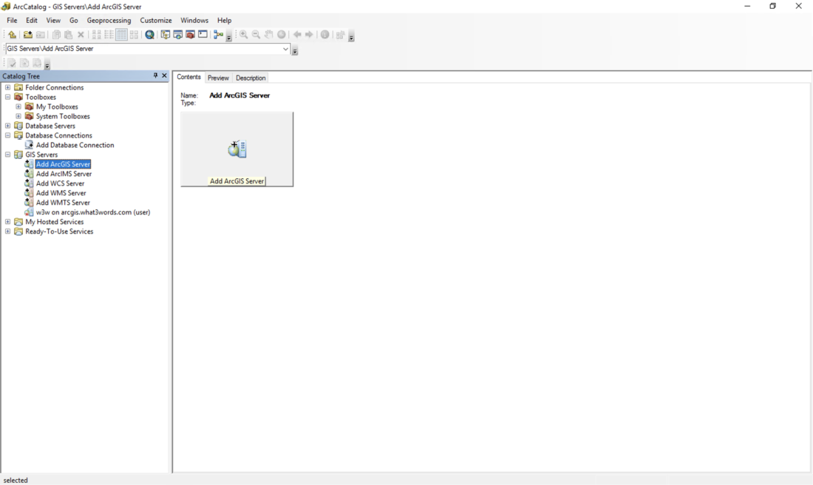Click the Paste toolbar icon

pyautogui.click(x=68, y=35)
